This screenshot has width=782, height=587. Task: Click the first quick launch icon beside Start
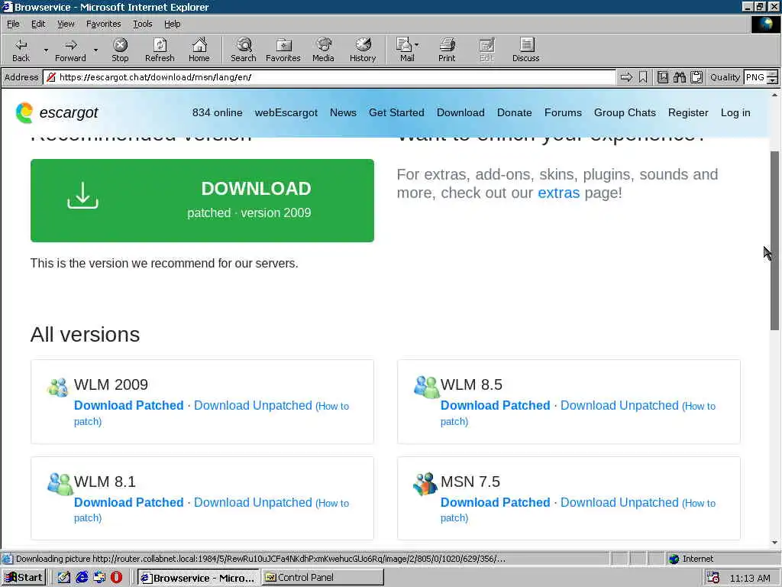[64, 578]
